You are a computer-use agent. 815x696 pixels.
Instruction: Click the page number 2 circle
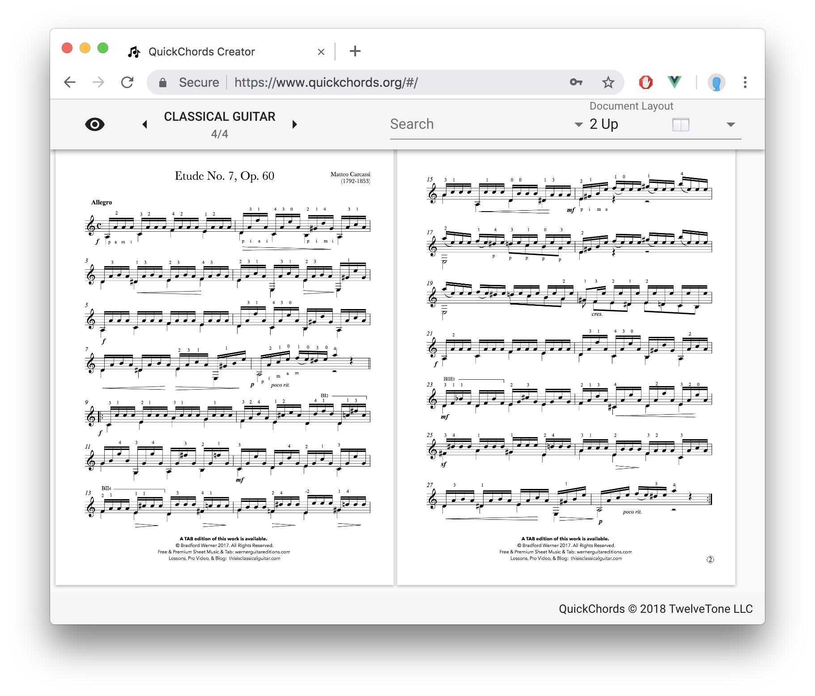[x=710, y=560]
